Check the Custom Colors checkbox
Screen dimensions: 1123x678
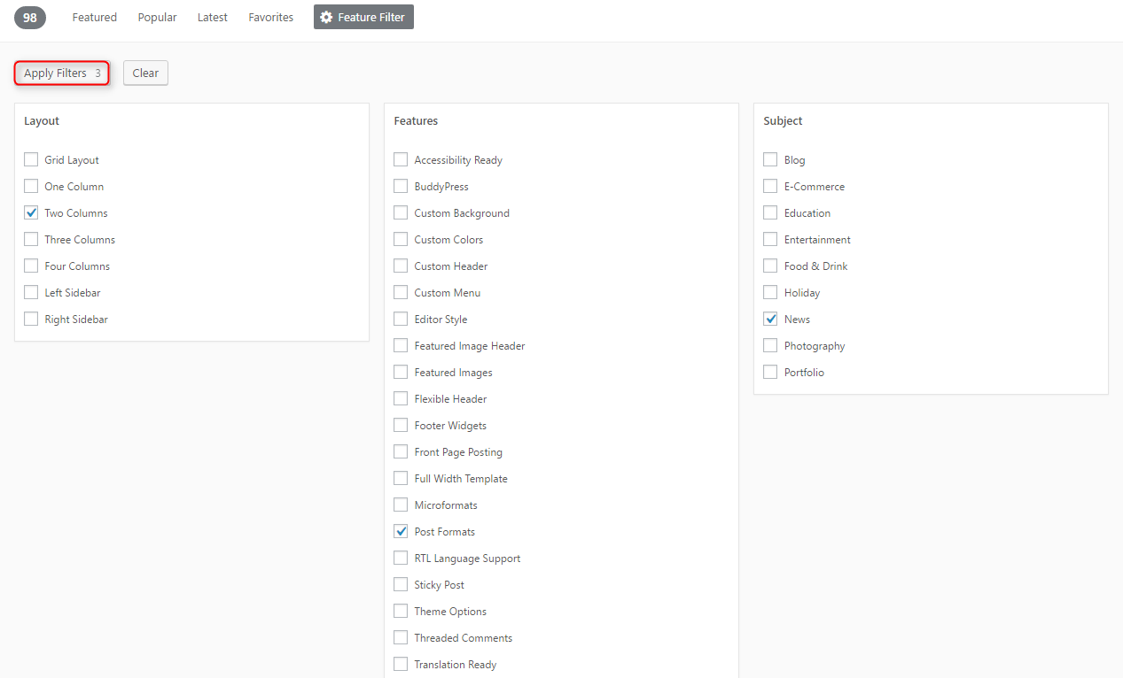coord(401,239)
